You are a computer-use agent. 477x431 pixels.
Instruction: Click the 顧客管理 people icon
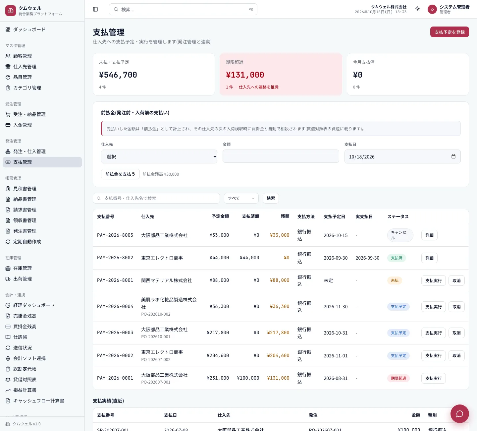(x=8, y=56)
